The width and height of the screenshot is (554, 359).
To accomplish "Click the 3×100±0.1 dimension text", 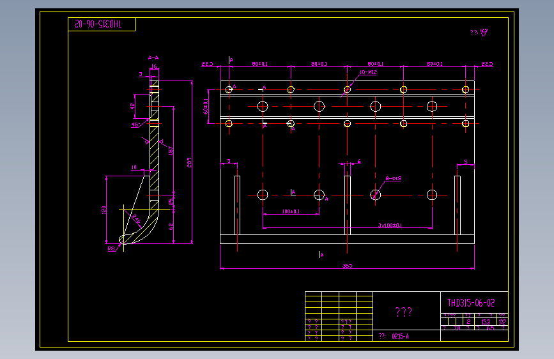I will (390, 225).
